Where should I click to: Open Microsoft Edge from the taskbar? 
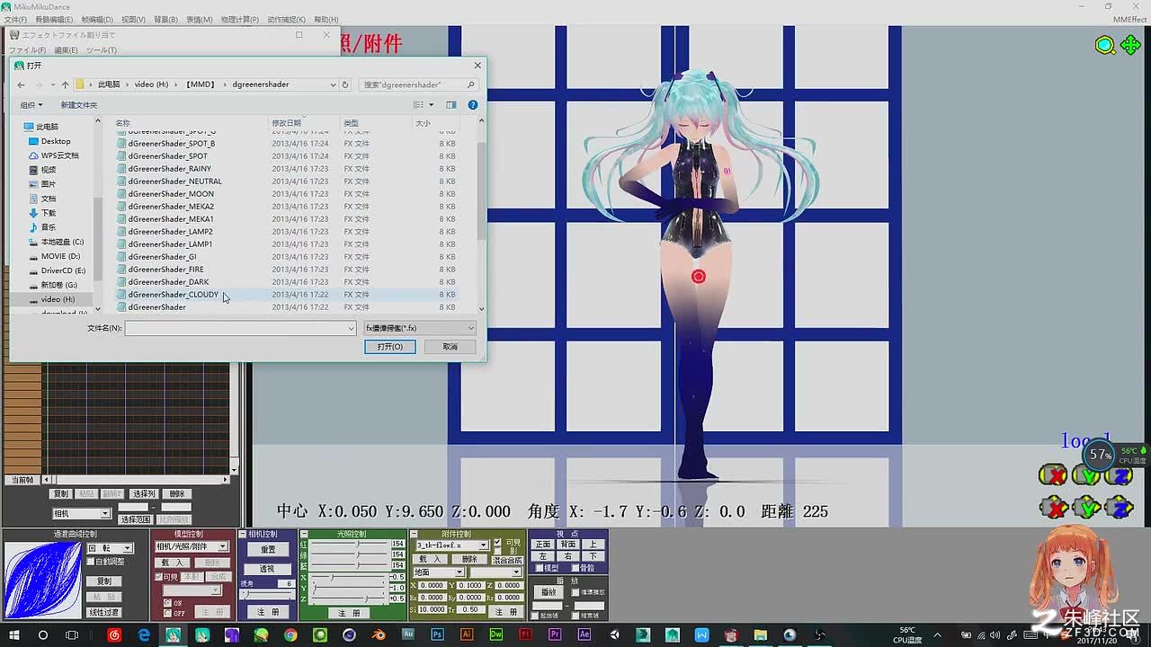point(144,635)
